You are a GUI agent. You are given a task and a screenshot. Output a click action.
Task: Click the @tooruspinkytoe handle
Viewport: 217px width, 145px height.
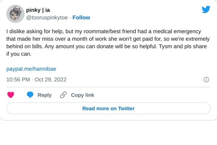[x=47, y=18]
